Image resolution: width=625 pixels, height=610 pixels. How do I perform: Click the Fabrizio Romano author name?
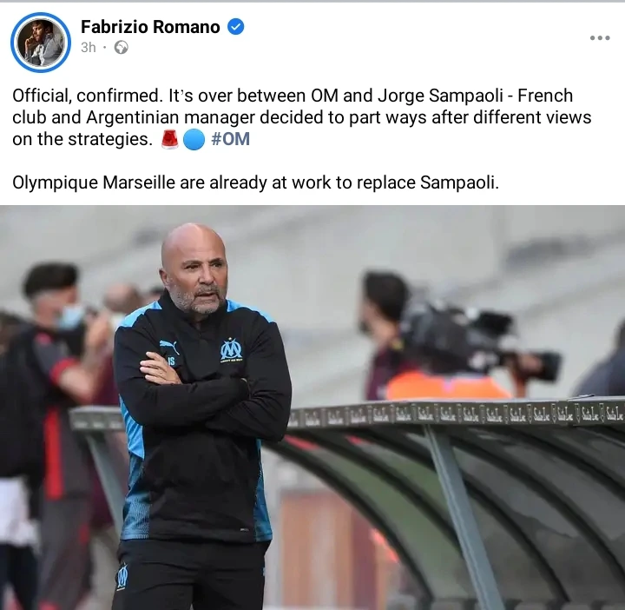click(150, 27)
